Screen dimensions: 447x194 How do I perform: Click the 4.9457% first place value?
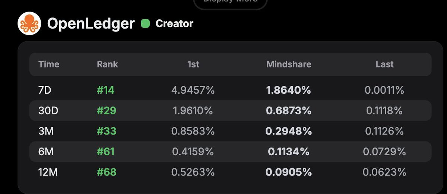click(x=193, y=90)
